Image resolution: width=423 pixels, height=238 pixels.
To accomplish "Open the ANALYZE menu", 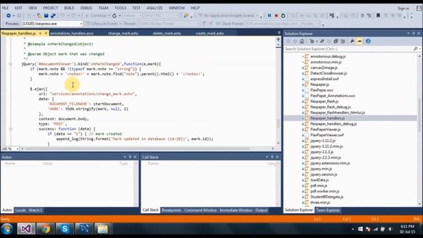I will pyautogui.click(x=155, y=8).
